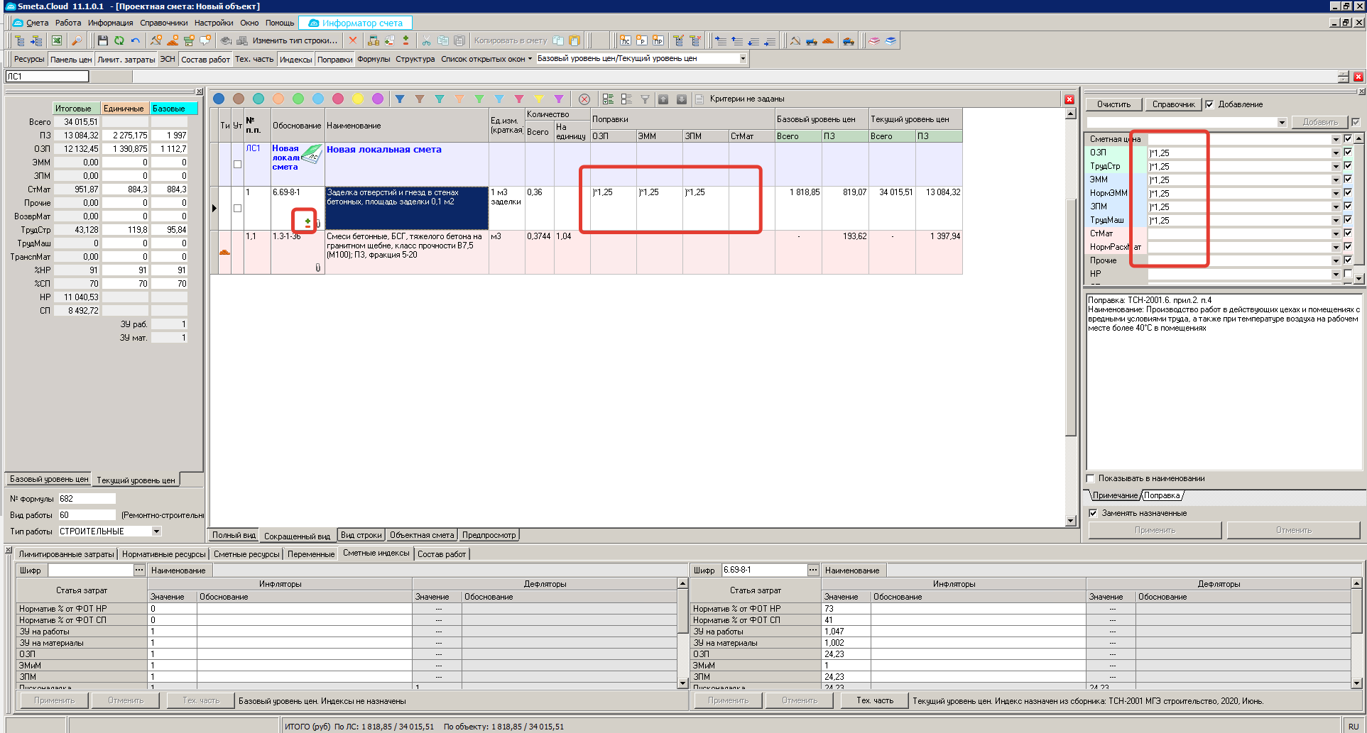Click the Справочник button

point(1173,104)
